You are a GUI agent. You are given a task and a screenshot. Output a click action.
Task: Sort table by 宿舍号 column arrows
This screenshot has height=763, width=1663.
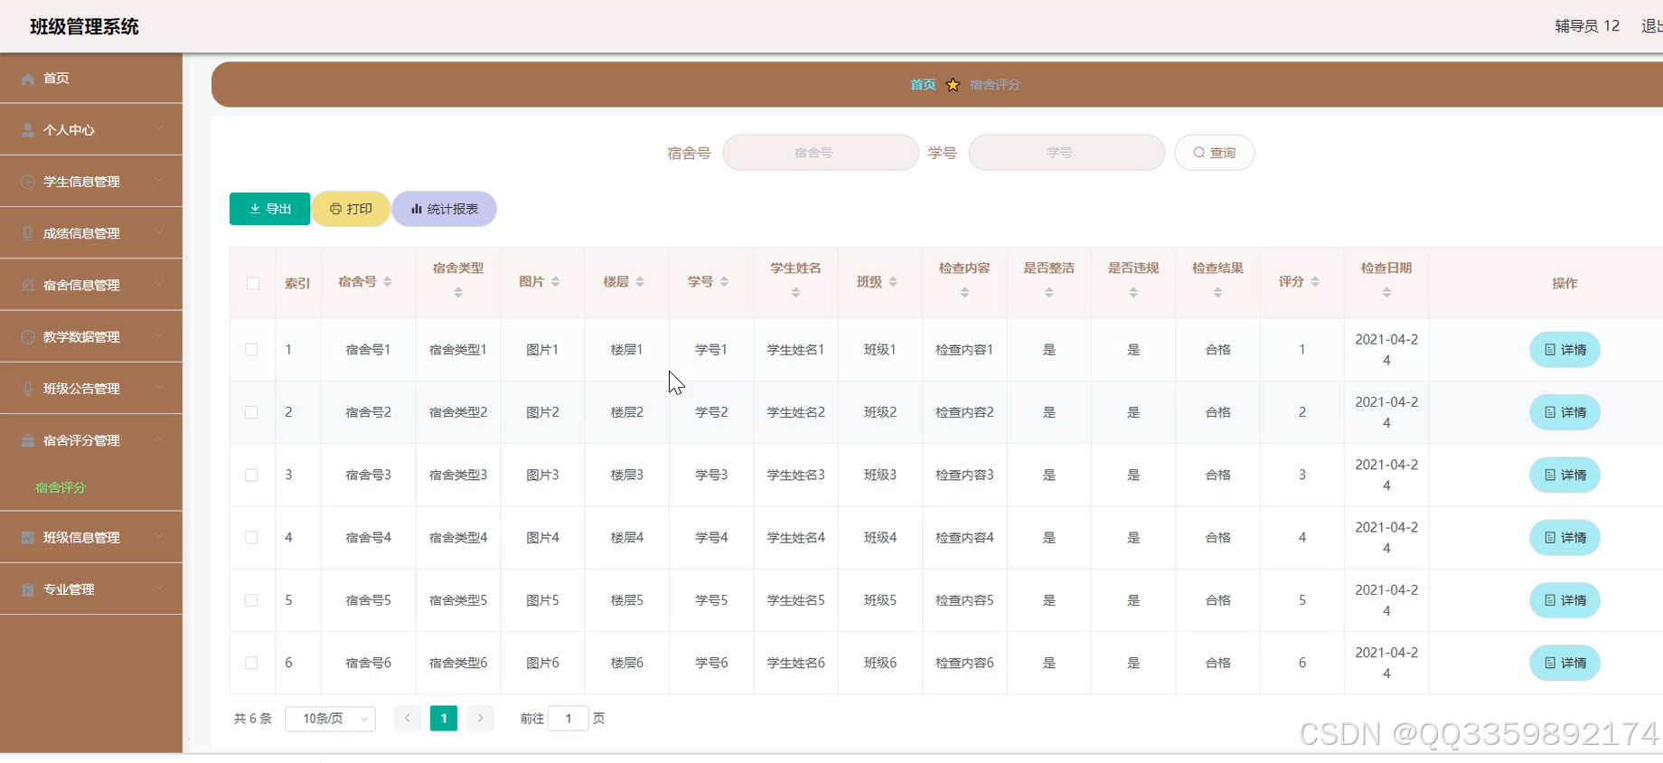point(388,282)
